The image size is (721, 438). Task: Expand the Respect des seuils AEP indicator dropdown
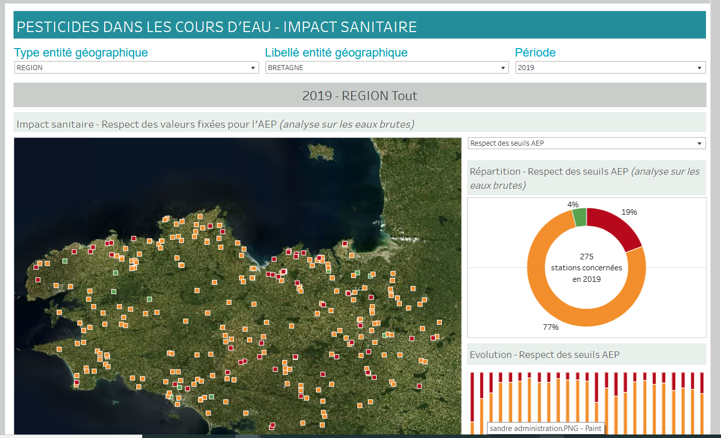[586, 143]
